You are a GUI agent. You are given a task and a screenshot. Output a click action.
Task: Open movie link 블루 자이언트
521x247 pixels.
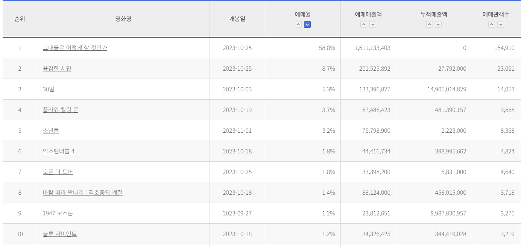(60, 234)
